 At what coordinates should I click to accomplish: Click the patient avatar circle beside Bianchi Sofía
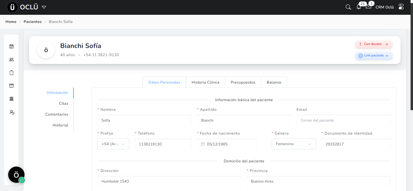(x=46, y=50)
